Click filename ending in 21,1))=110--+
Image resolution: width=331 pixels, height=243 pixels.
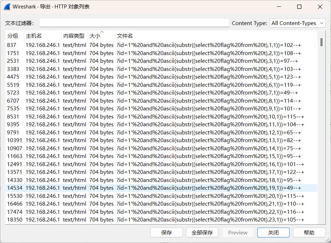[210, 203]
